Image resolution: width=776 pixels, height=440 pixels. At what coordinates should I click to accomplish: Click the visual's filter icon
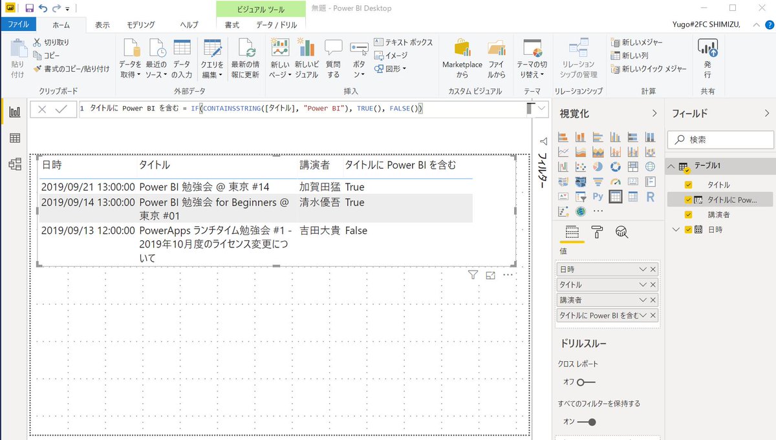click(x=473, y=275)
